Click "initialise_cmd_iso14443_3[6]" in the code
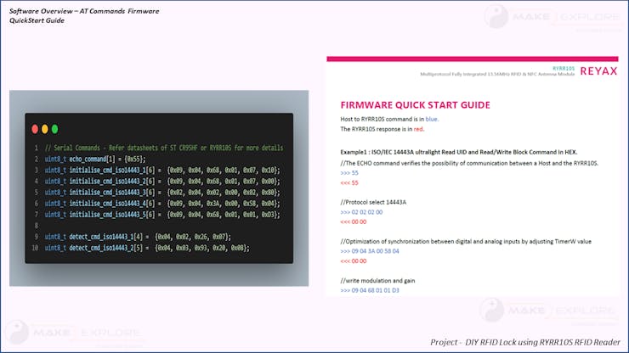This screenshot has width=629, height=353. (112, 193)
